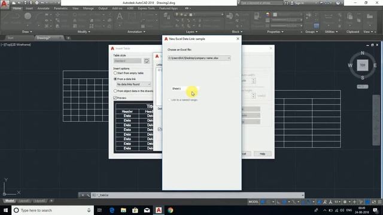Click MODEL space button in status bar

(x=254, y=202)
